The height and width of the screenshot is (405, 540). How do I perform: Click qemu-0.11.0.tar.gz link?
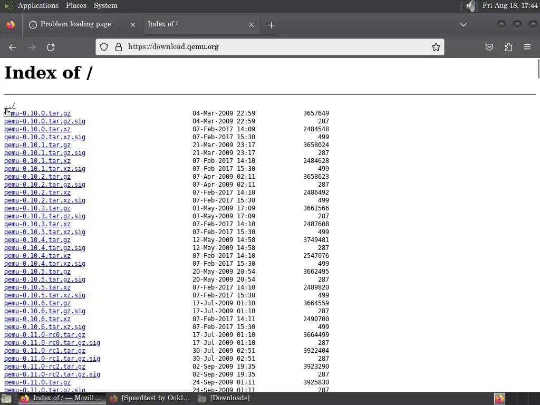37,383
